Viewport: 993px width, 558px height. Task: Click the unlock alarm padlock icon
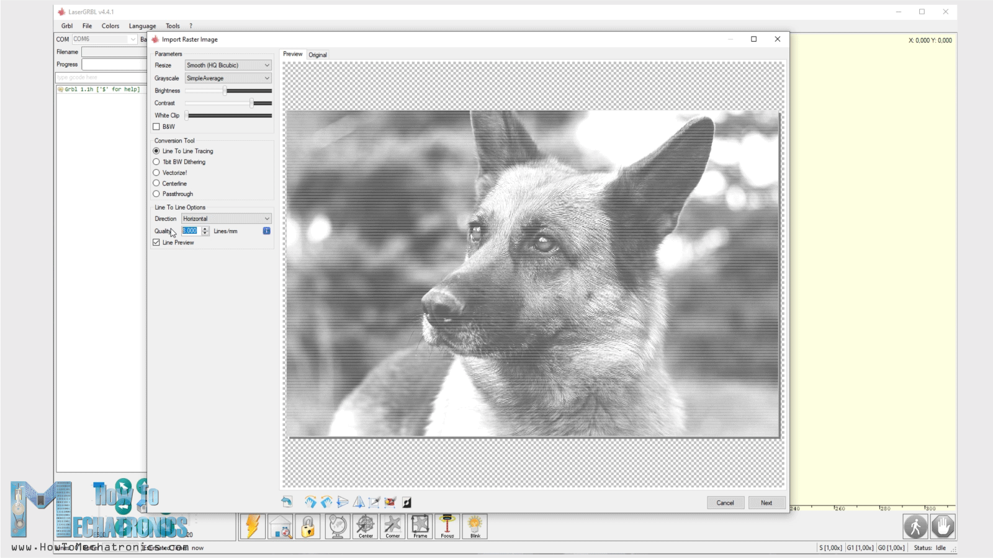pyautogui.click(x=308, y=526)
